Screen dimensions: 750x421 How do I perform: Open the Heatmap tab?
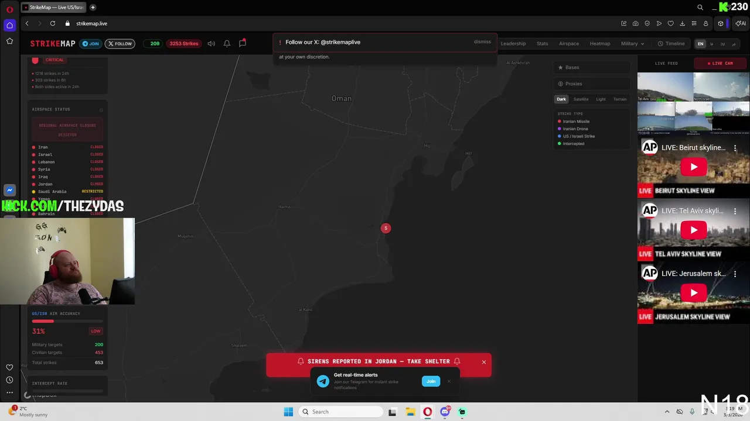tap(600, 43)
